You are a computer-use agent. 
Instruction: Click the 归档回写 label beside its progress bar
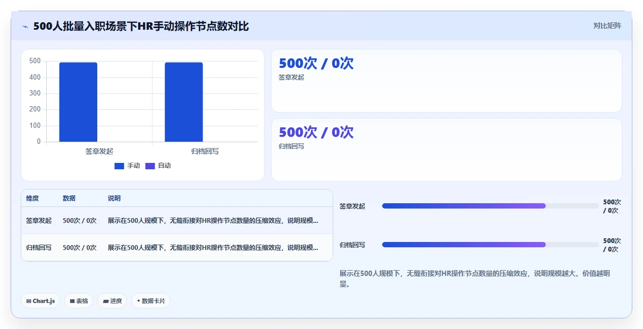pos(352,245)
